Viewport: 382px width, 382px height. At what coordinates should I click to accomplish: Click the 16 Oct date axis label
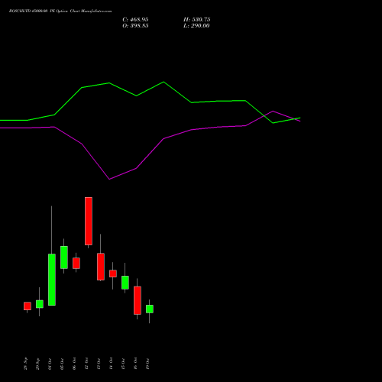coord(135,364)
